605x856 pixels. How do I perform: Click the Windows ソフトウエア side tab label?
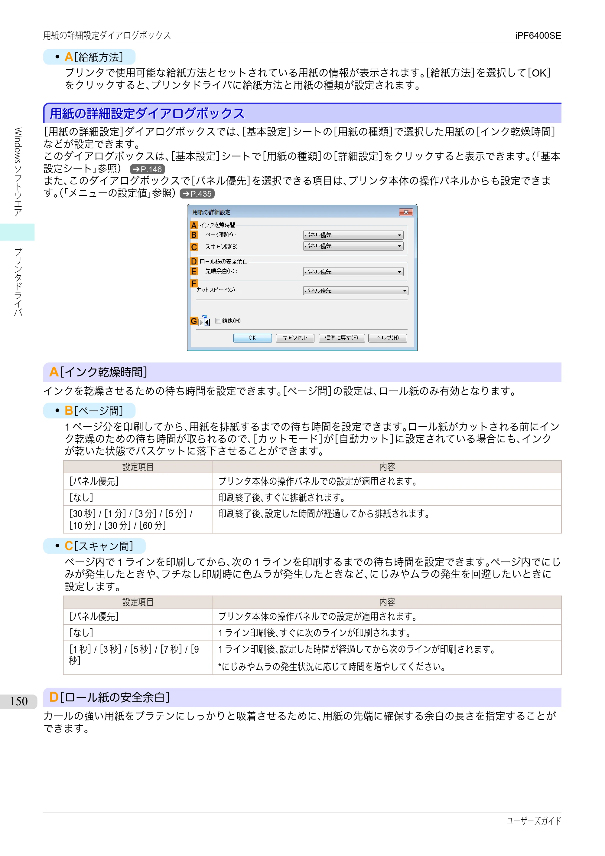tap(18, 172)
